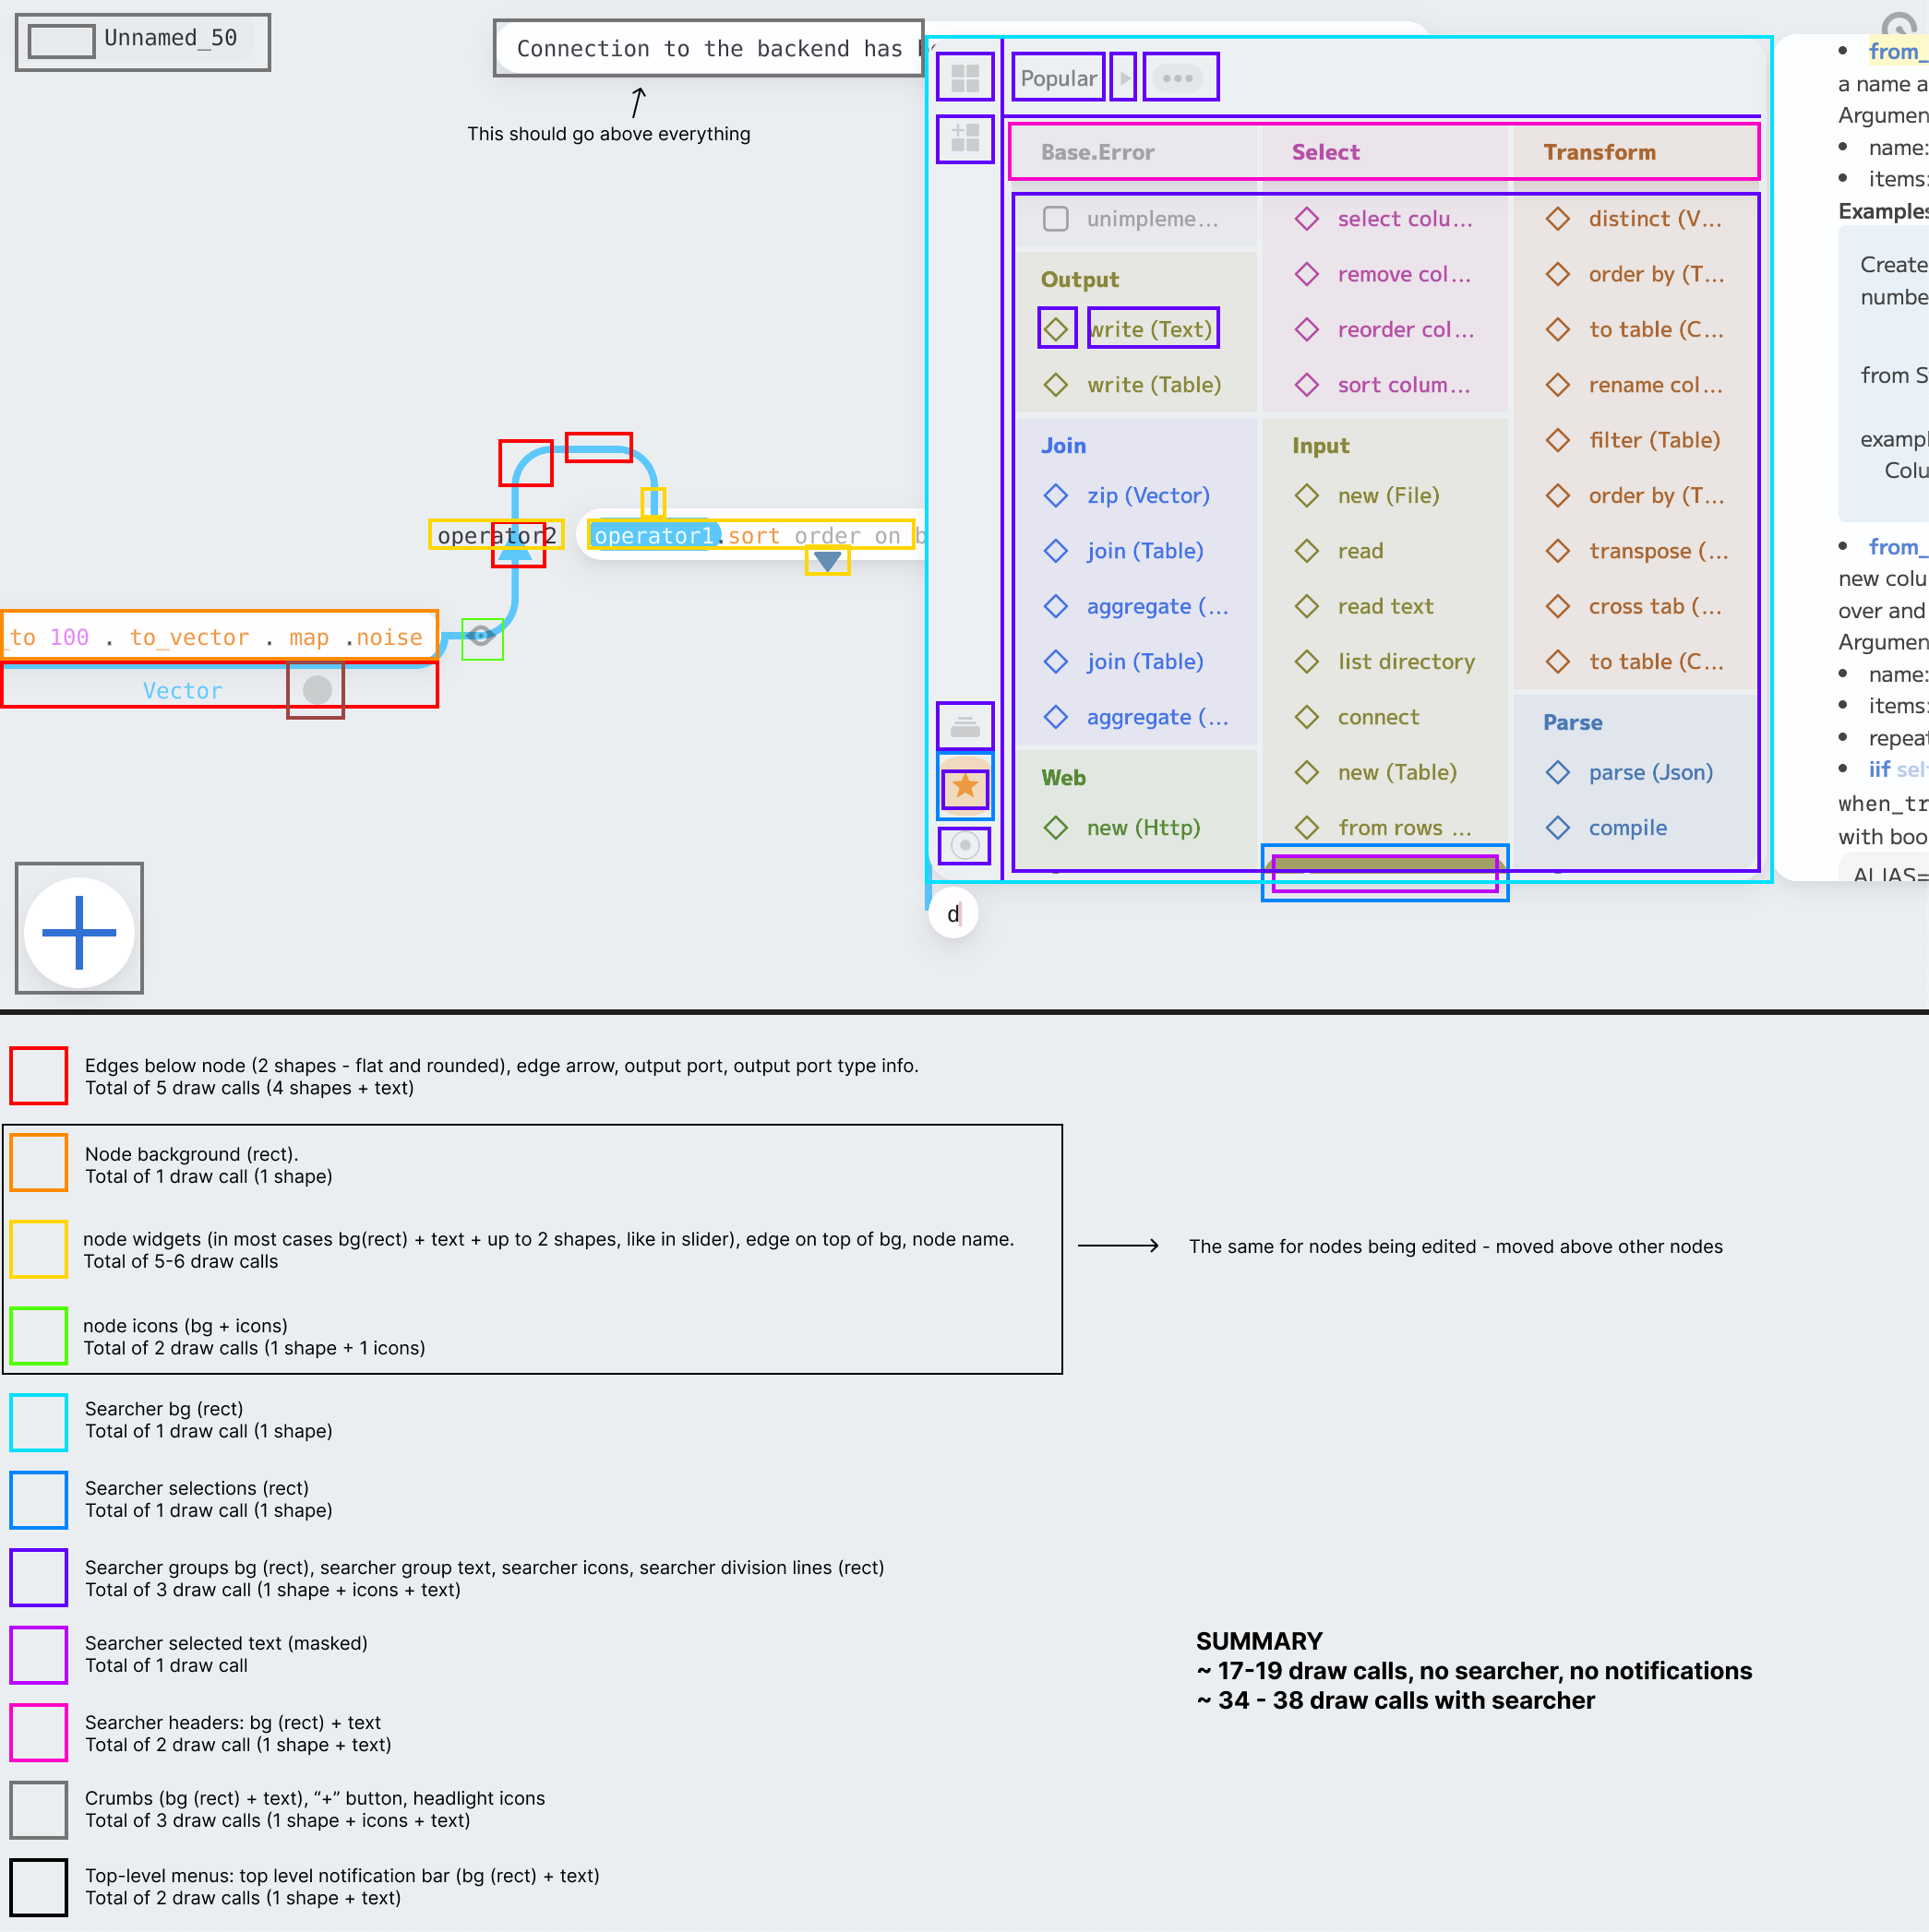
Task: Expand the Popular category arrow
Action: (1122, 77)
